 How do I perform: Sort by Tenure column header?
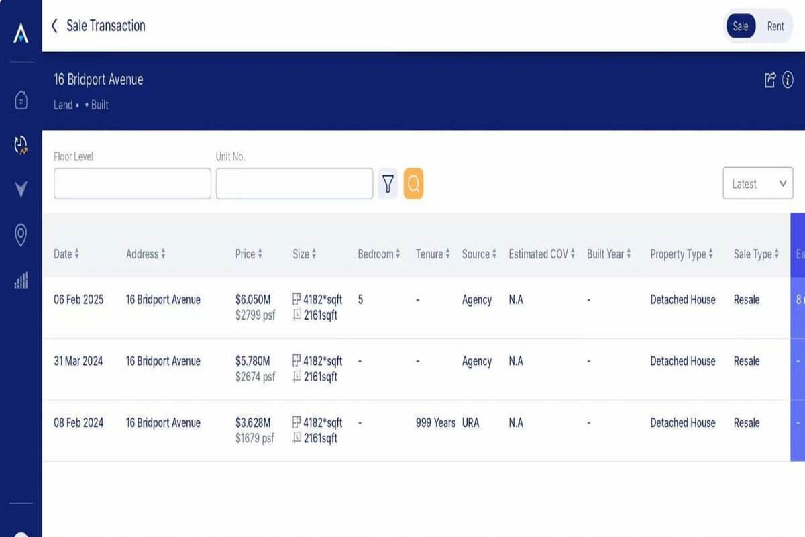(x=433, y=254)
